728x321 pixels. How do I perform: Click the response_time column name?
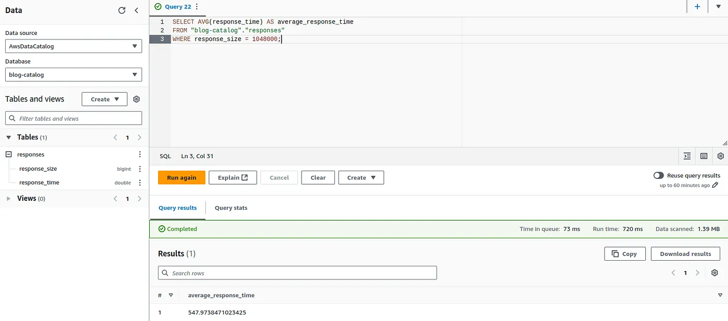tap(39, 183)
